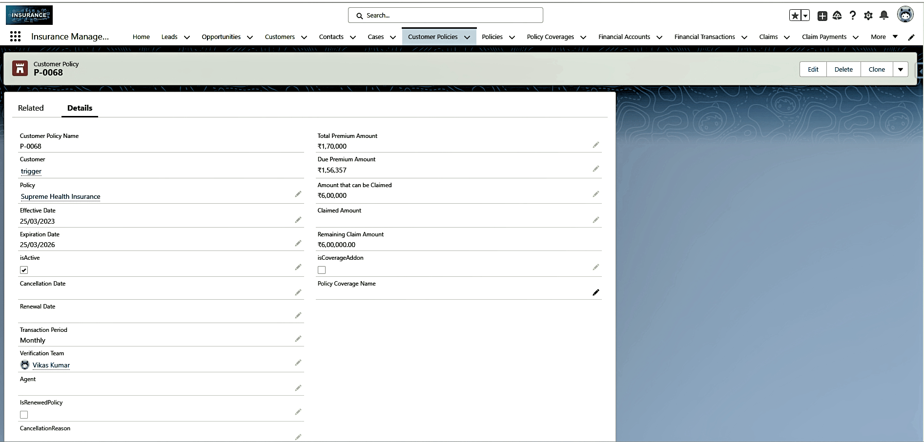Click the pencil to personalize navigation bar
This screenshot has width=924, height=442.
[x=911, y=37]
